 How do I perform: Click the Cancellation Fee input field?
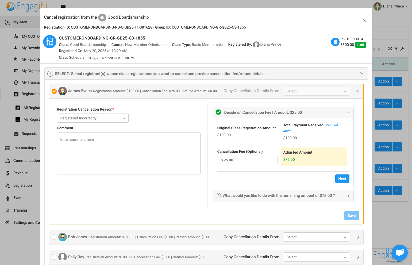click(248, 160)
